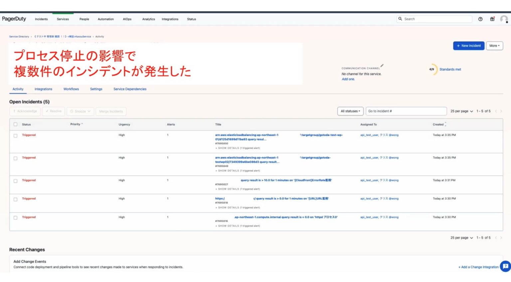Open the gift box notifications icon
The height and width of the screenshot is (282, 511).
point(492,19)
